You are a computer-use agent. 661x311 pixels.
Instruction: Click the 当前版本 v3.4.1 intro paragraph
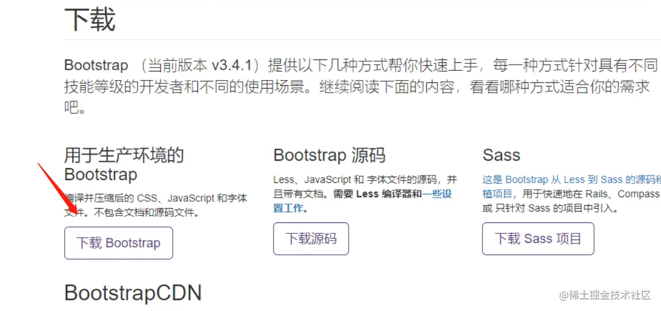(x=361, y=87)
